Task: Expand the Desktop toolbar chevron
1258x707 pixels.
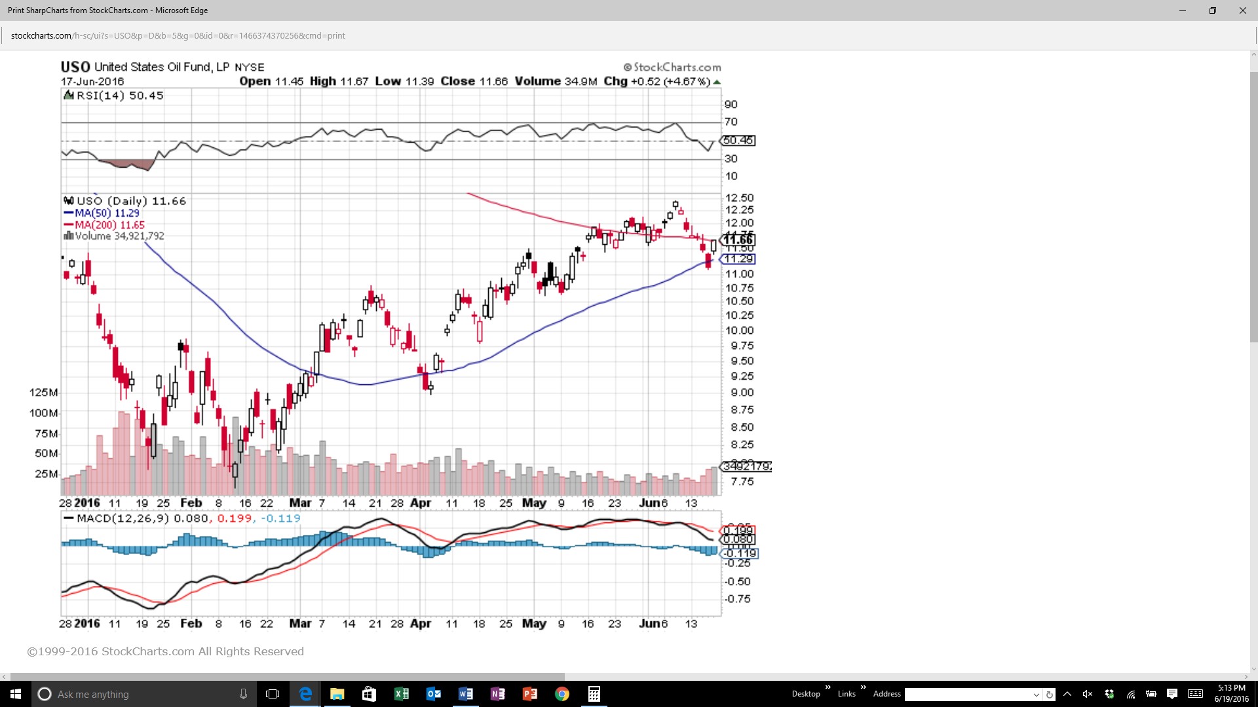Action: pos(828,687)
